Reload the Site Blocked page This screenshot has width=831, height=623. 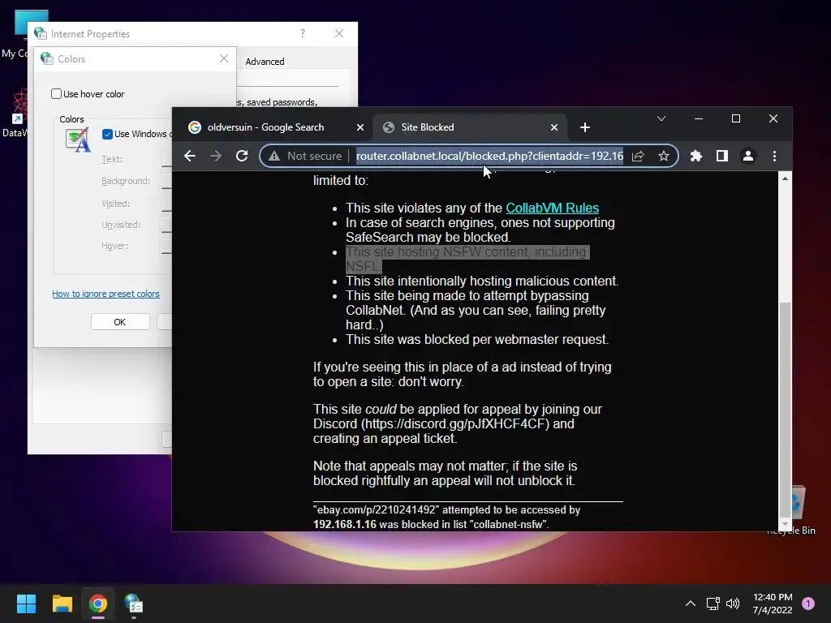click(x=242, y=156)
